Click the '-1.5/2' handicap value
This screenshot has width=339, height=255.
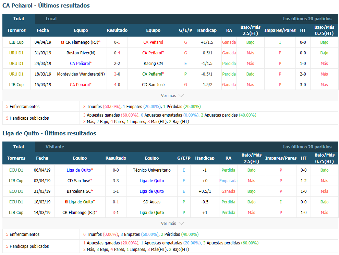coord(207,84)
